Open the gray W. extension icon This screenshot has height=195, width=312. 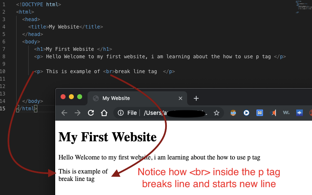[286, 112]
